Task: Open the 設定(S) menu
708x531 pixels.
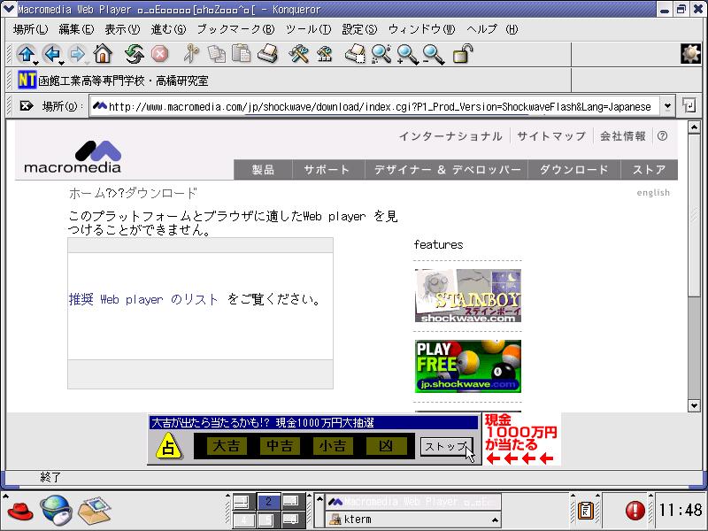Action: click(x=359, y=29)
